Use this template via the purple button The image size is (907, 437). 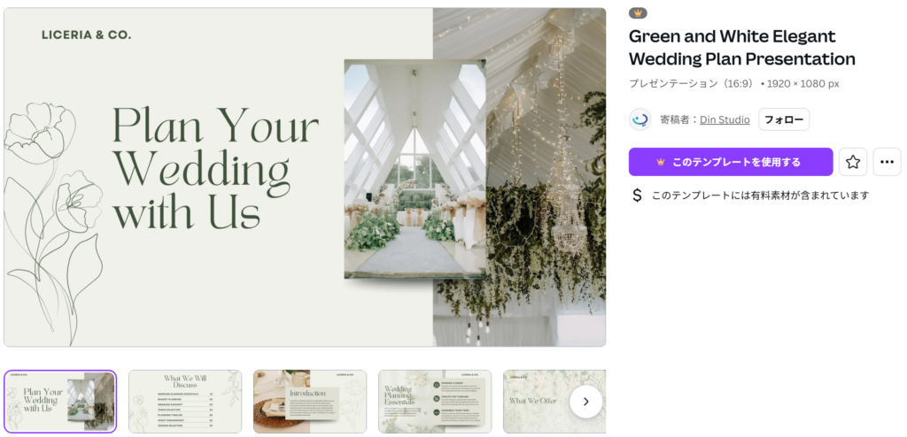(x=731, y=162)
